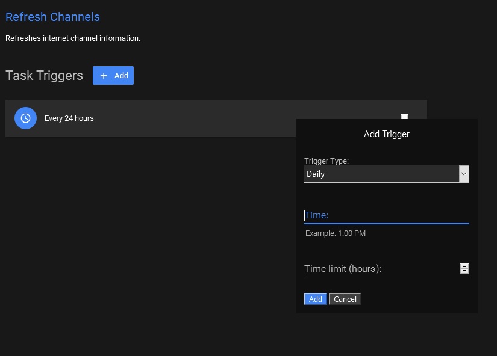This screenshot has height=356, width=497.
Task: Click the Trigger Type label
Action: tap(326, 161)
